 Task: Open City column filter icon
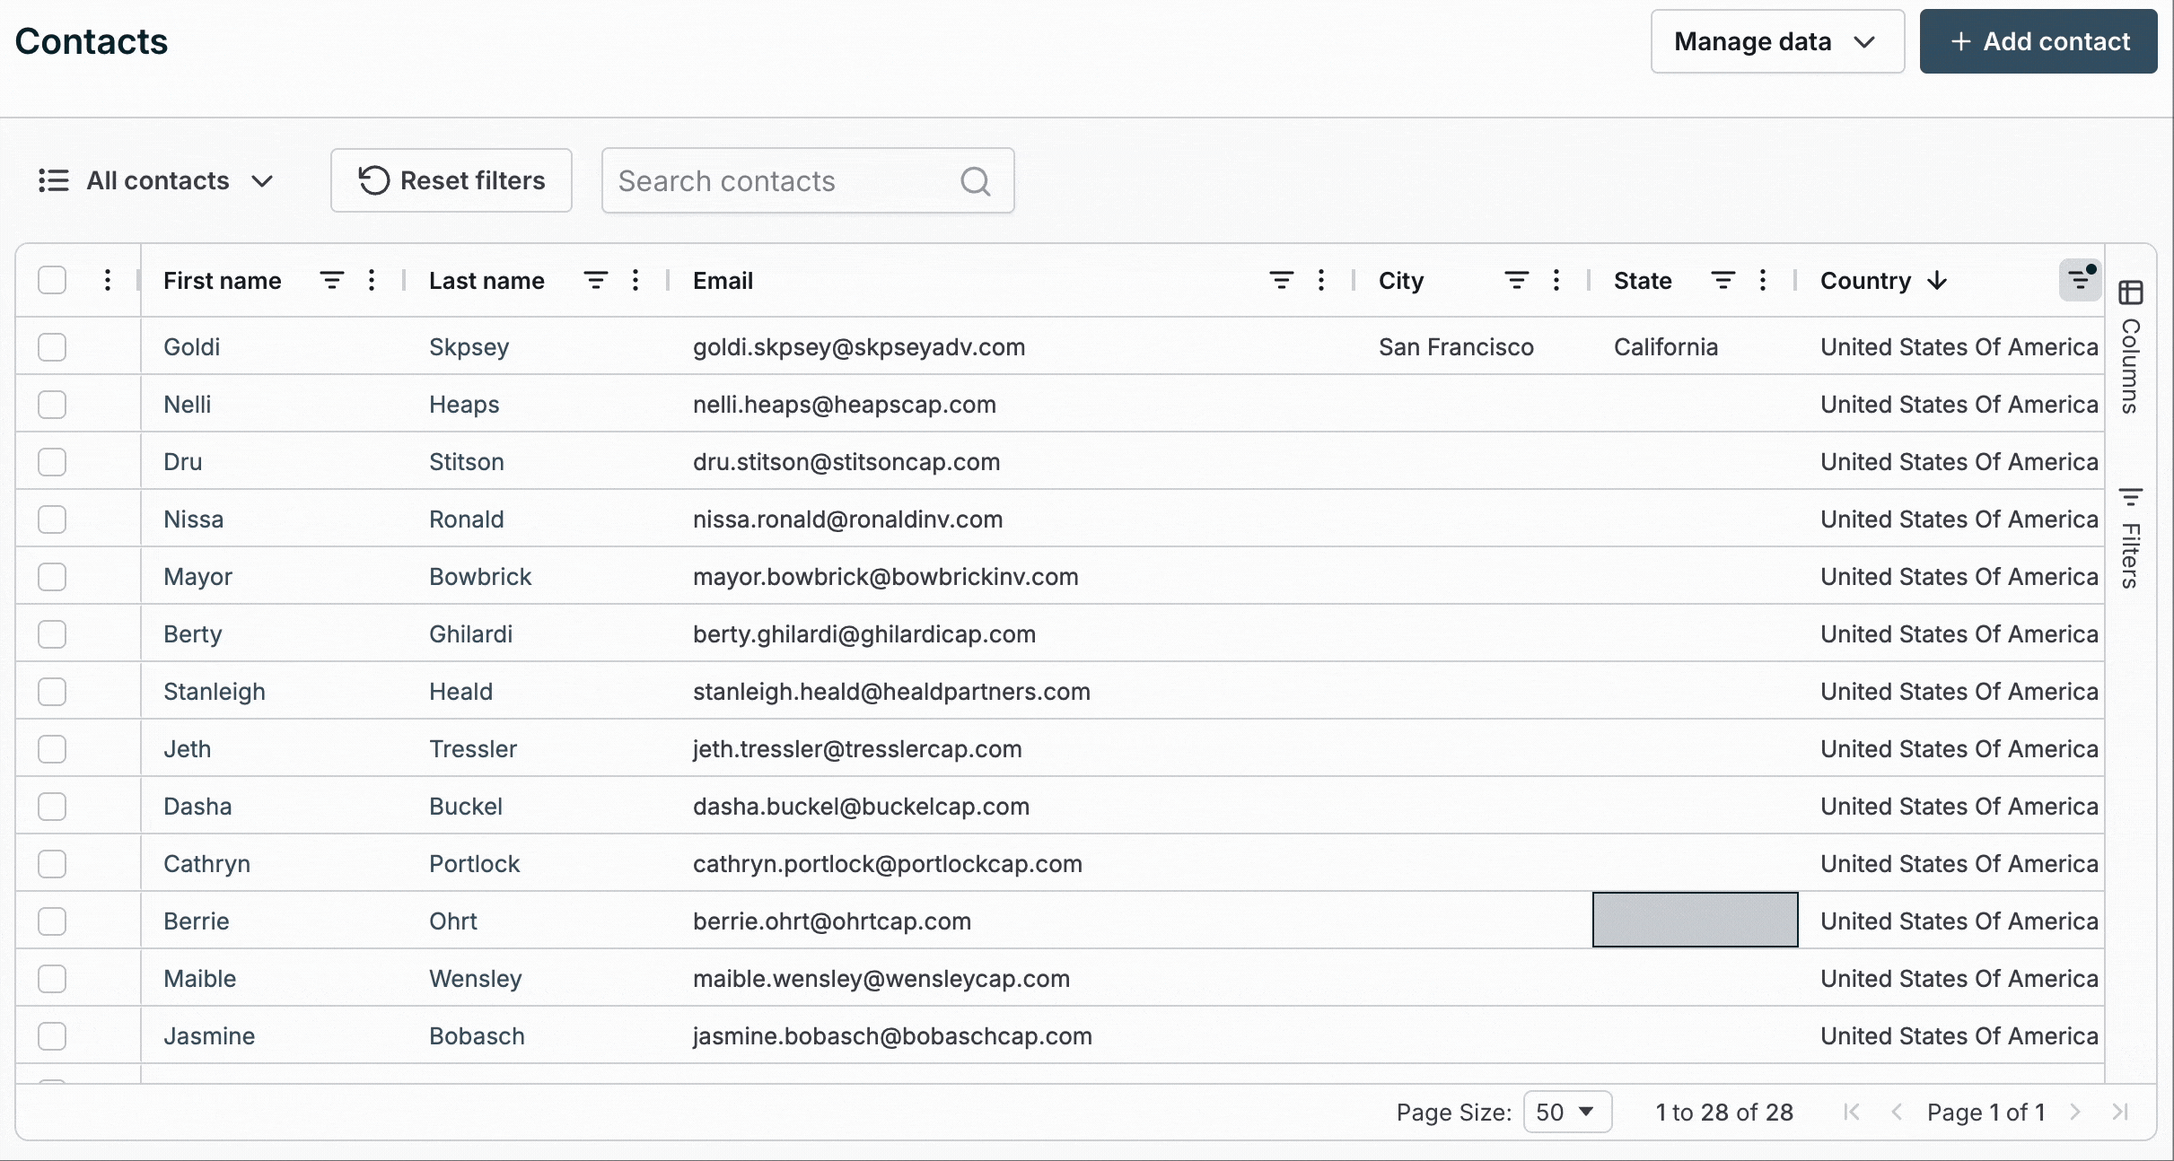point(1517,281)
